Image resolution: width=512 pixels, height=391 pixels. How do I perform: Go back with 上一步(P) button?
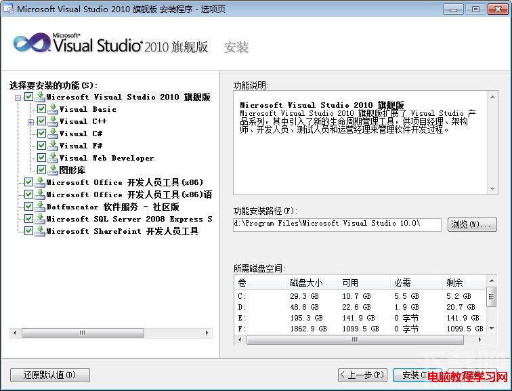tap(362, 375)
